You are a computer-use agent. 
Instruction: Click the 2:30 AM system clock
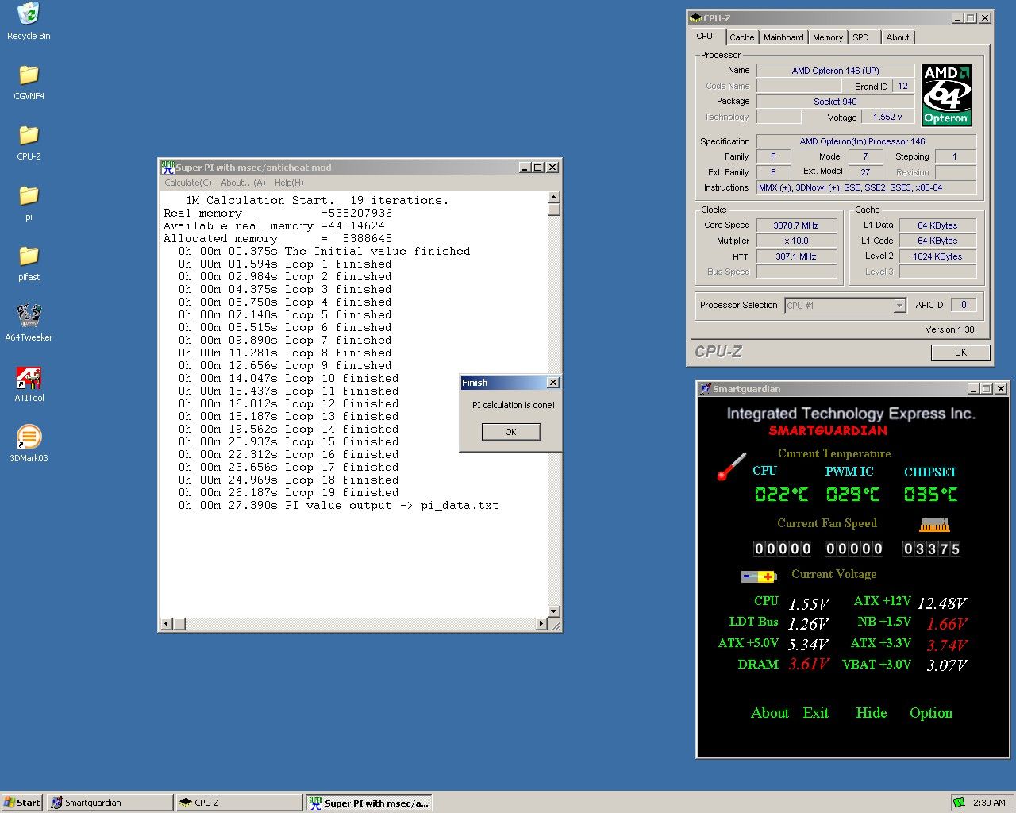[x=989, y=803]
